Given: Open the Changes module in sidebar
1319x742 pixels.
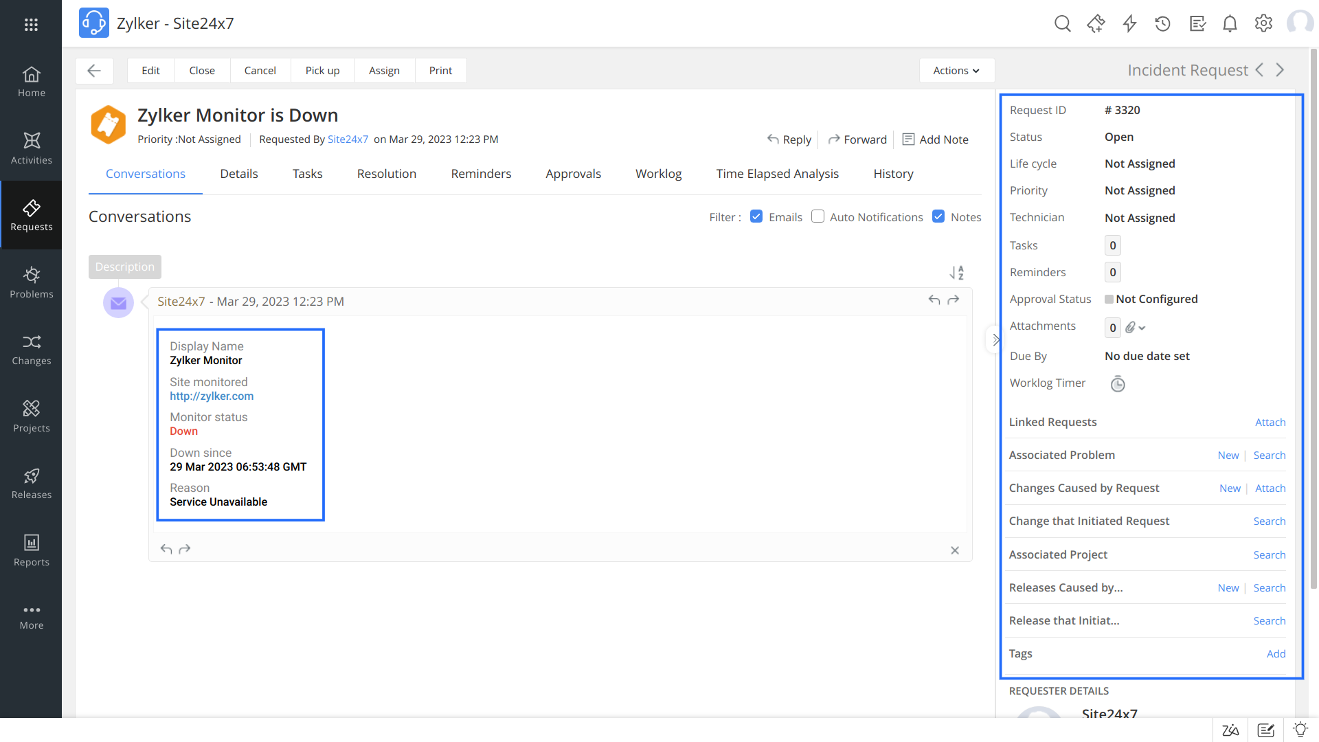Looking at the screenshot, I should [32, 348].
